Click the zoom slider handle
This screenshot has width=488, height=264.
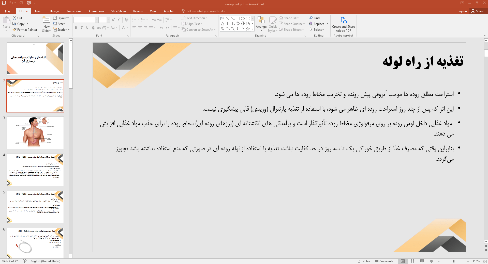point(454,261)
